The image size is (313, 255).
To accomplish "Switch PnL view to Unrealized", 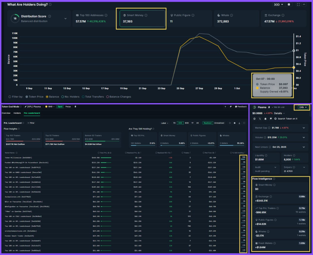I will click(219, 123).
